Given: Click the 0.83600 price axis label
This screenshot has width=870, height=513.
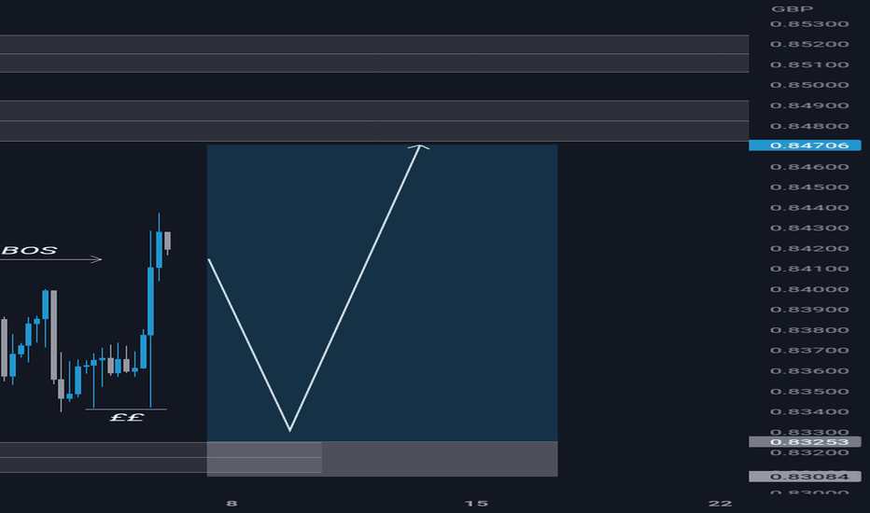Looking at the screenshot, I should [809, 371].
